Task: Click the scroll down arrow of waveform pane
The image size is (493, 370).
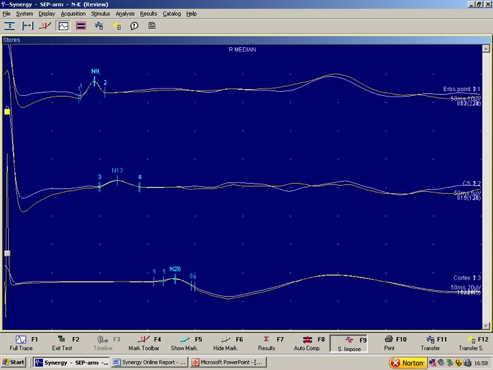Action: pyautogui.click(x=486, y=326)
